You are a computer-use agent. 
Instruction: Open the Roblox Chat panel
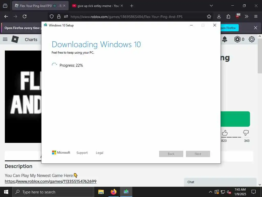pos(220,182)
